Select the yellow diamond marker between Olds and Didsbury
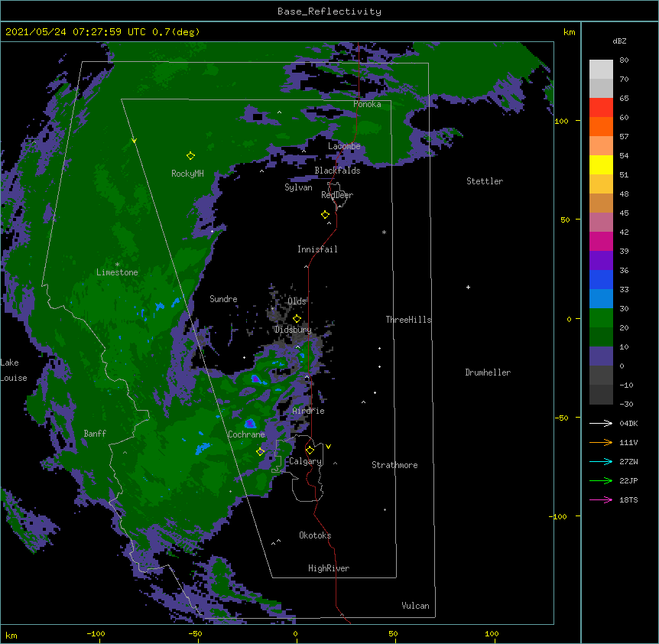Image resolution: width=659 pixels, height=644 pixels. 297,319
